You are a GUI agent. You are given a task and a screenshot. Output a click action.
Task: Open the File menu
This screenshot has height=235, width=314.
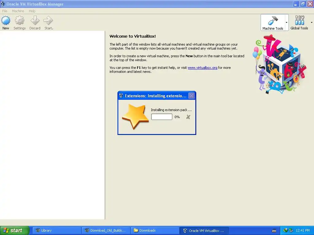pyautogui.click(x=5, y=11)
